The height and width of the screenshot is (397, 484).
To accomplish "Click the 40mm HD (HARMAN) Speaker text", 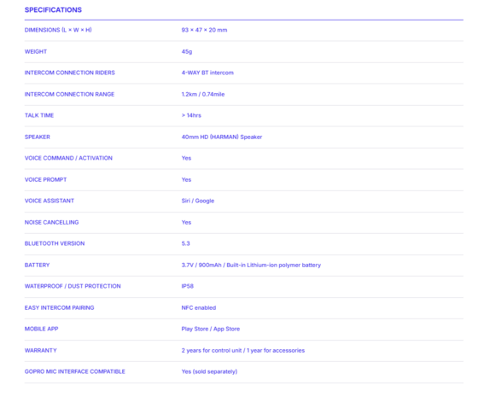I will pyautogui.click(x=222, y=137).
